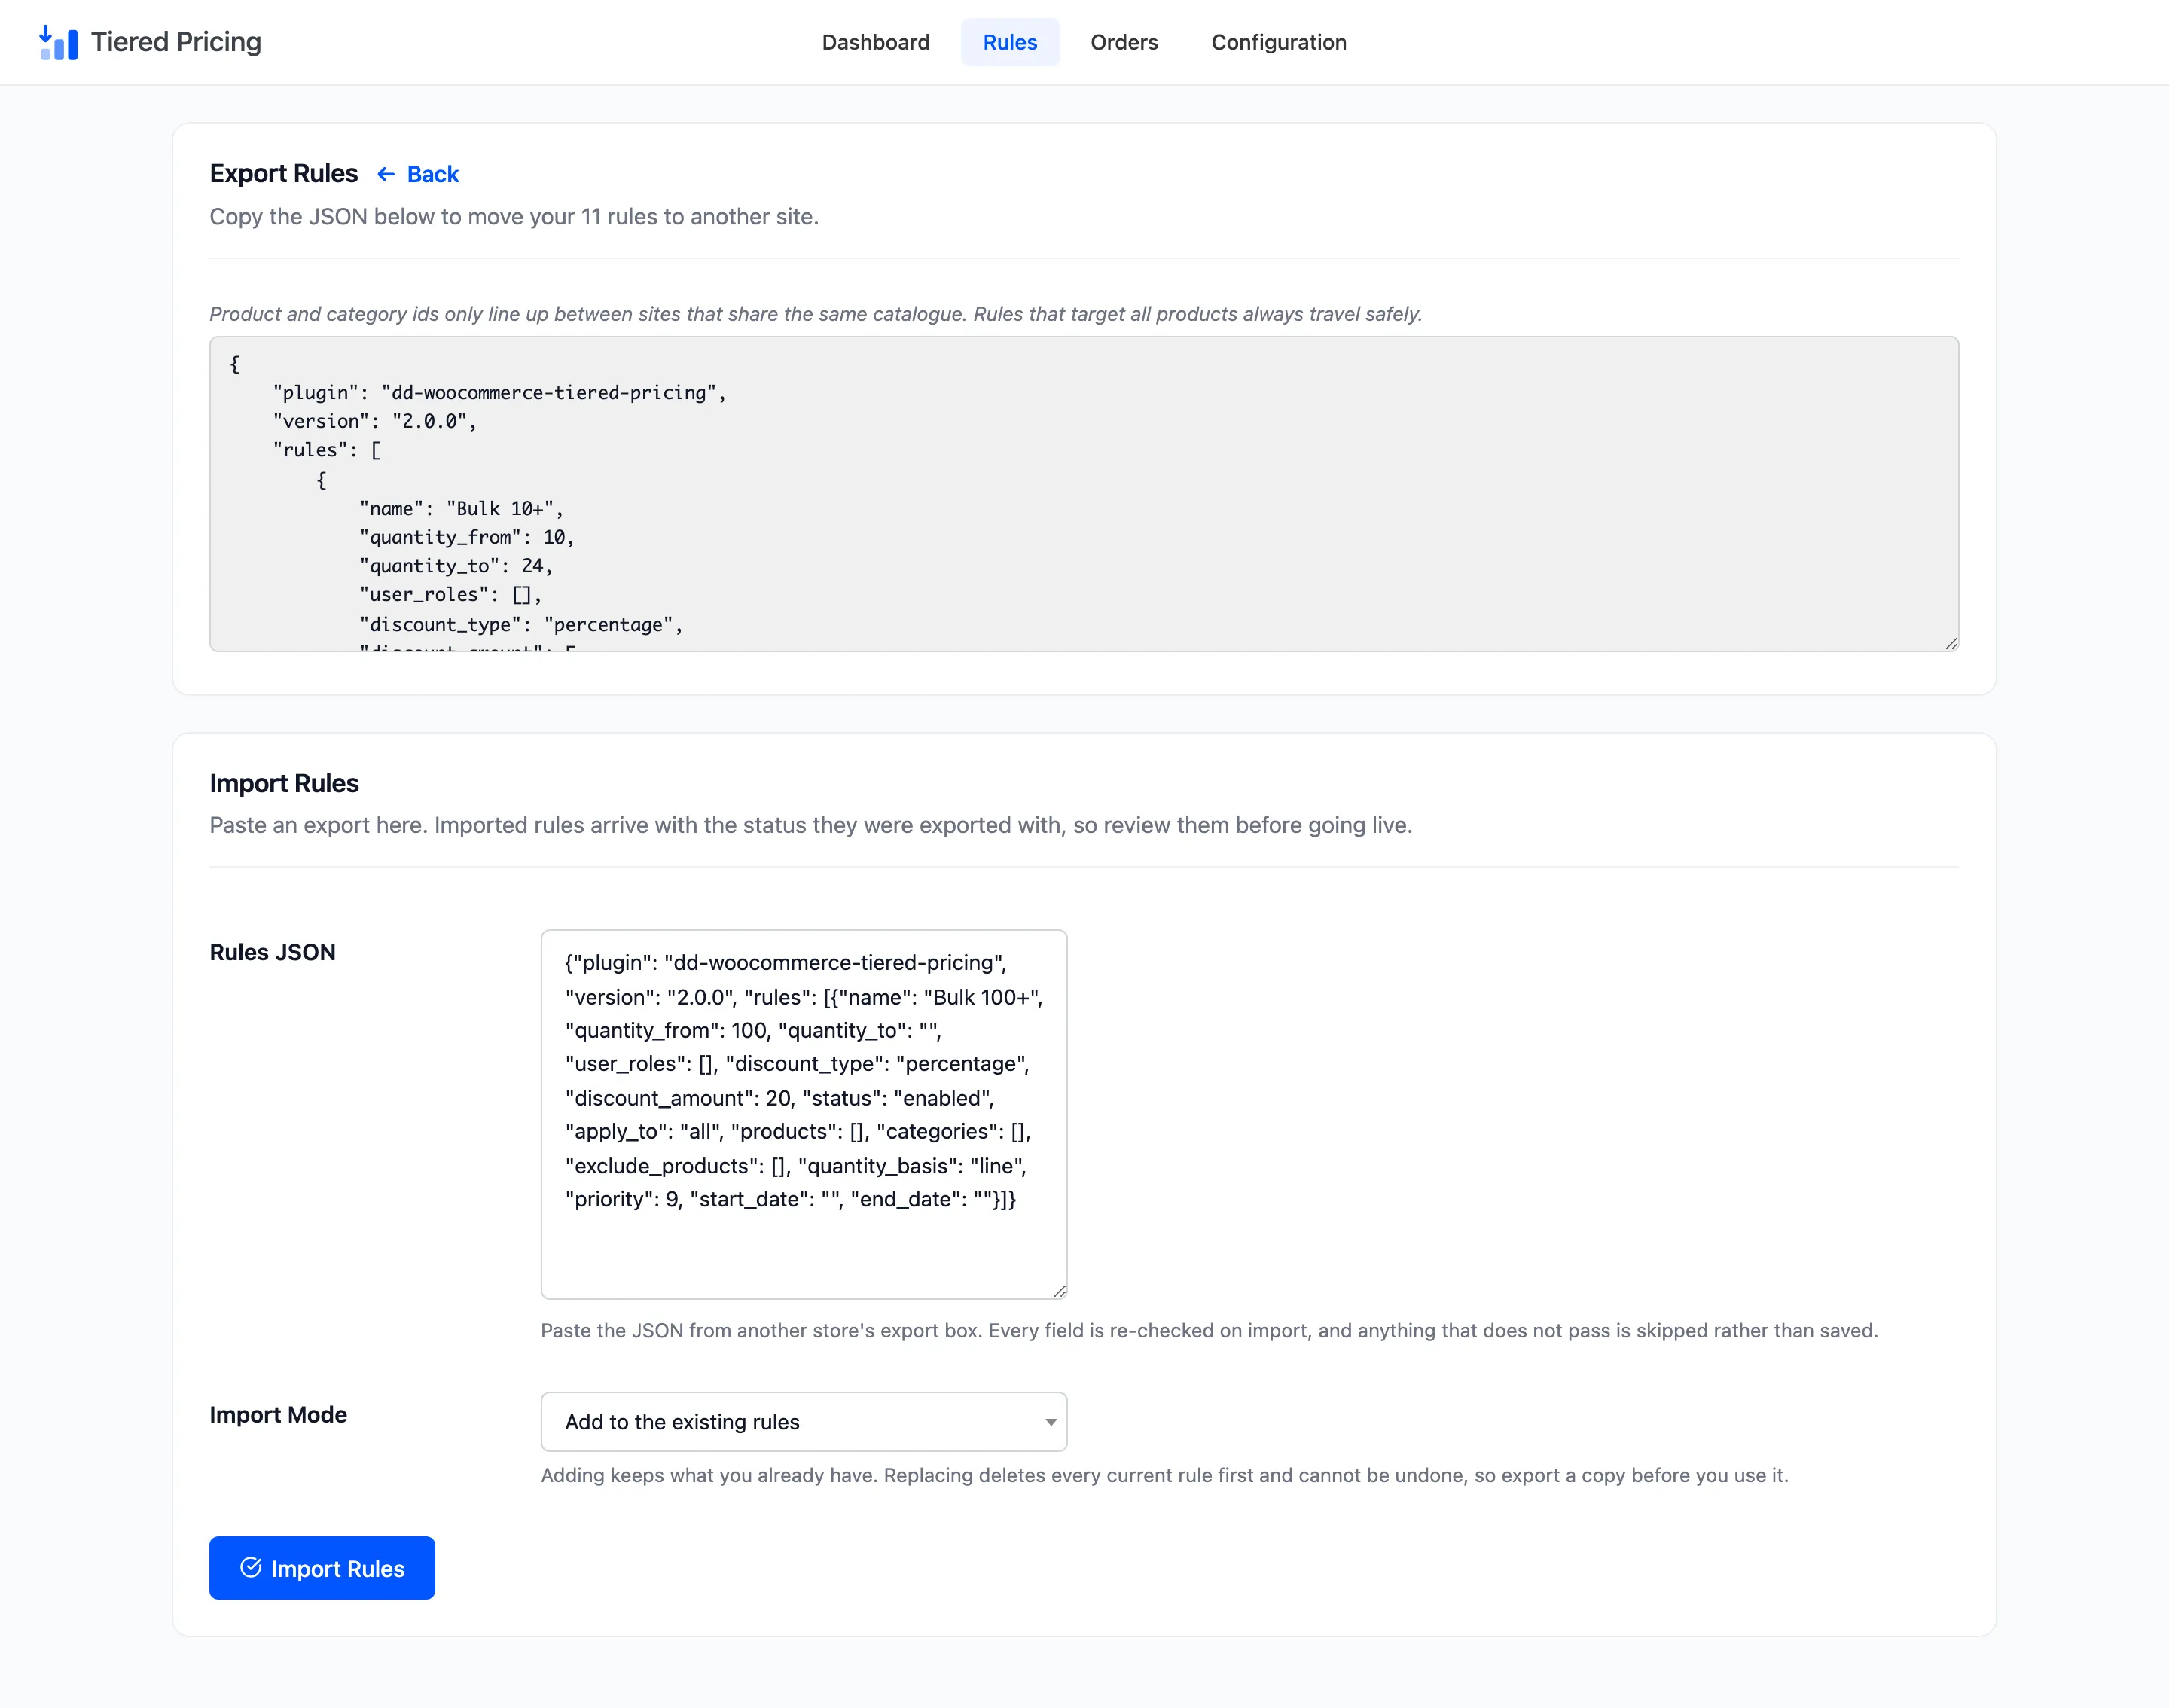
Task: Click the Rules JSON field label
Action: pyautogui.click(x=272, y=952)
